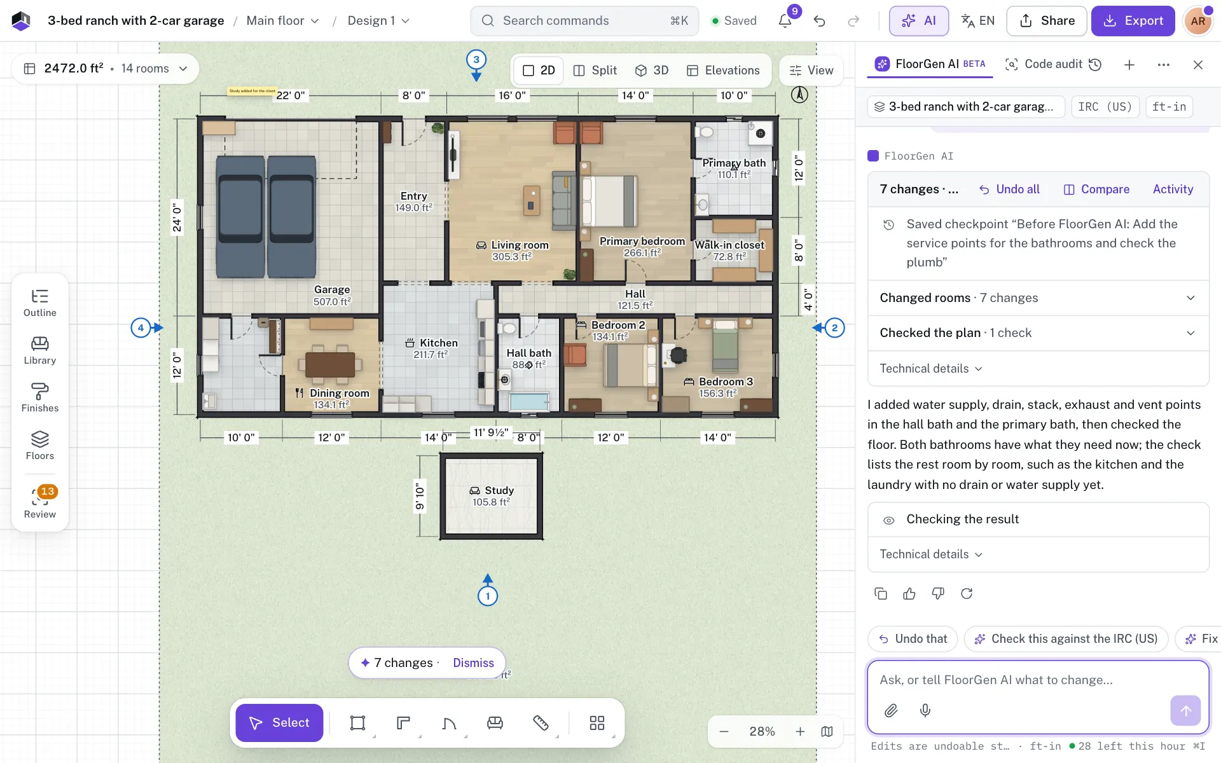This screenshot has height=763, width=1221.
Task: Select the wall drawing tool
Action: tap(403, 723)
